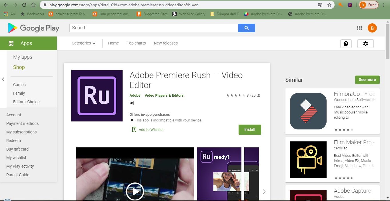Collapse the left sidebar with the arrow

click(x=3, y=79)
